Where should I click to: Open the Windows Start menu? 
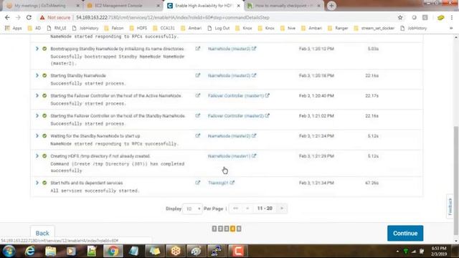(9, 251)
